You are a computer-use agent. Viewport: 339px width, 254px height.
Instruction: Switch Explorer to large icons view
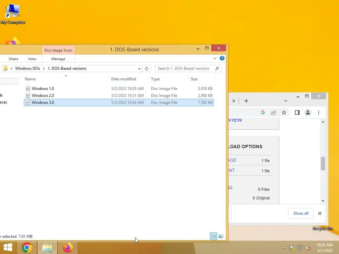[x=221, y=236]
